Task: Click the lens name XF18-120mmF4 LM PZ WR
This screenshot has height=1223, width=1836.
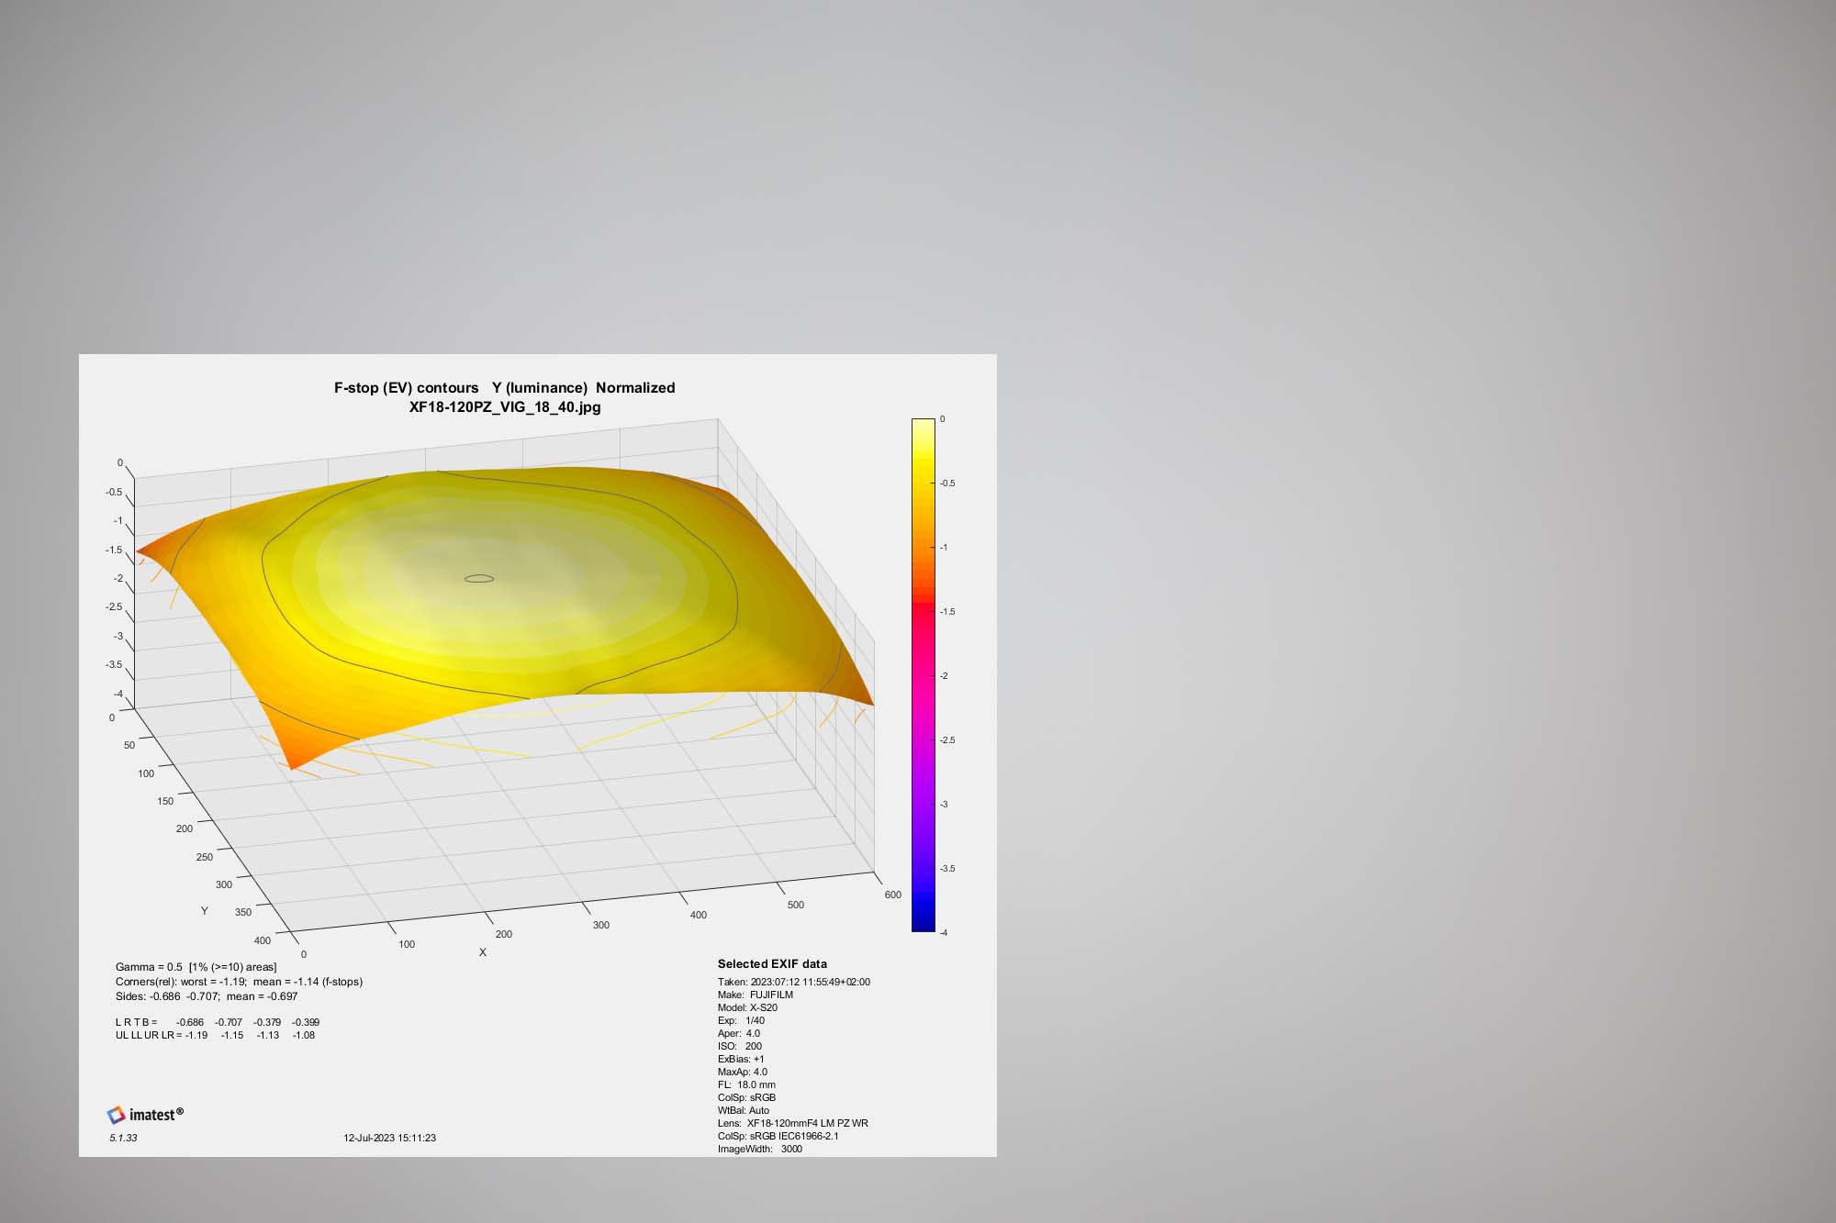Action: coord(807,1123)
